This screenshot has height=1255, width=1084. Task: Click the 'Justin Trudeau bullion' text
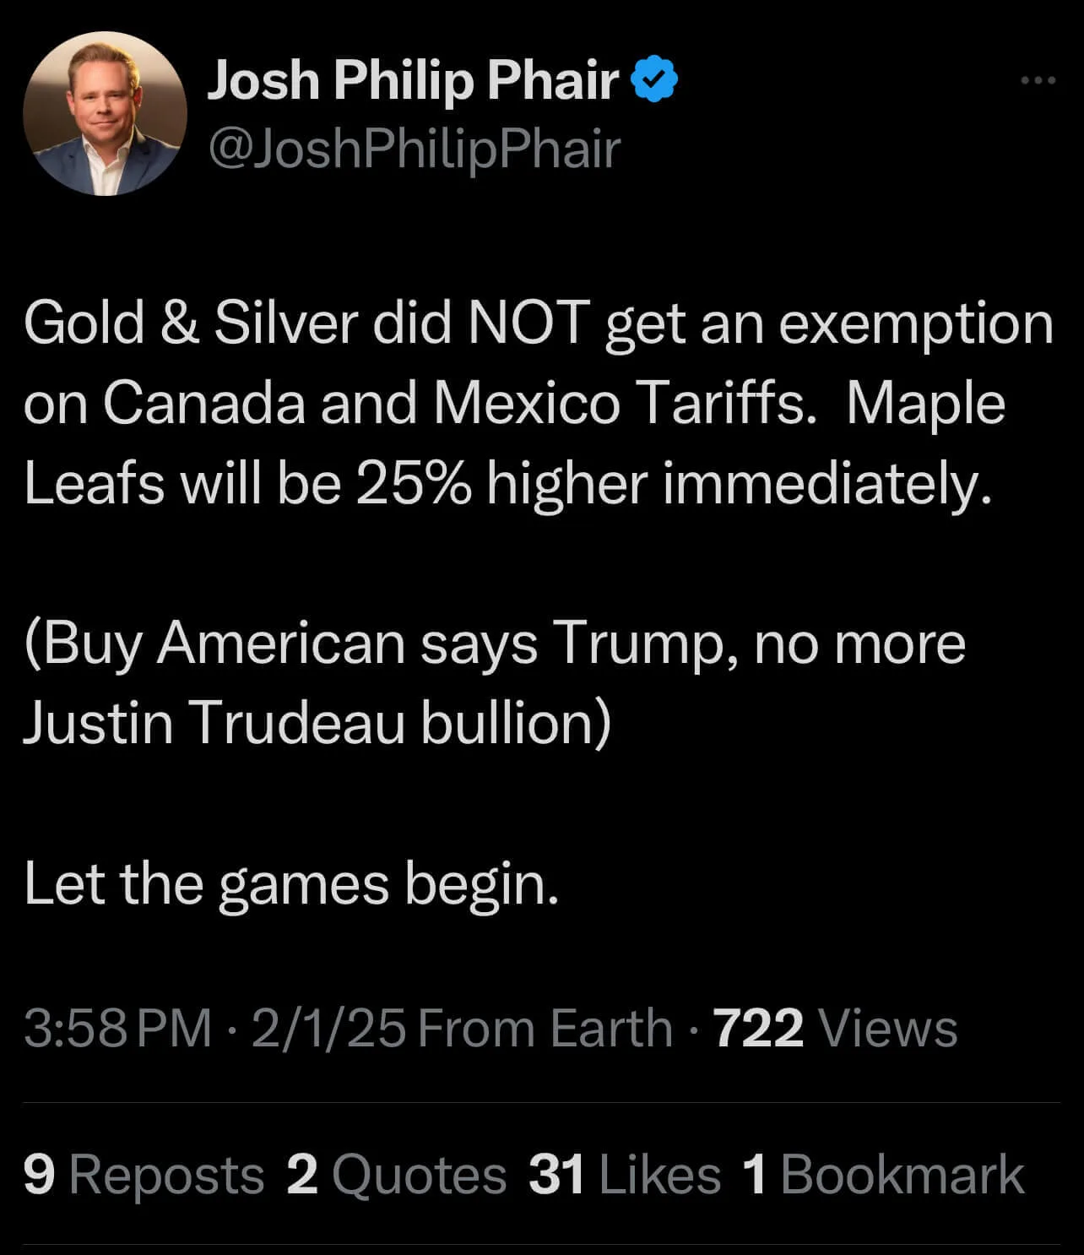(314, 723)
